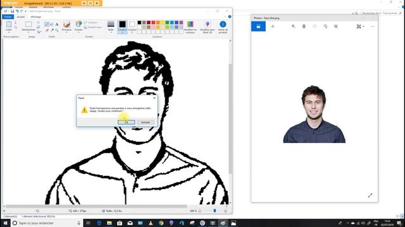This screenshot has height=227, width=405.
Task: Pick the yellow color in the palette
Action: (163, 23)
